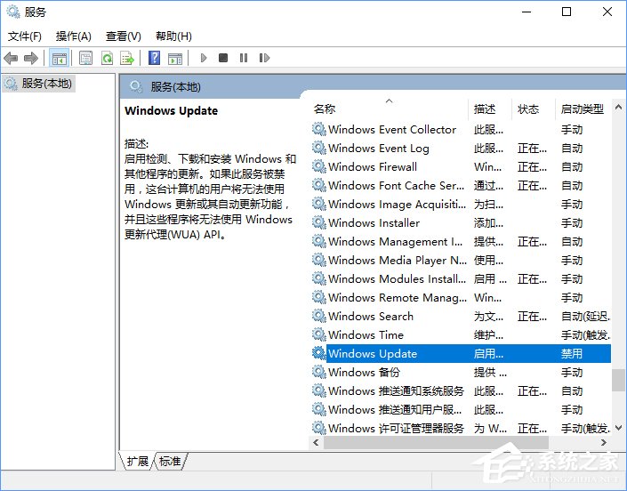
Task: Pause the service with the pause icon
Action: coord(244,59)
